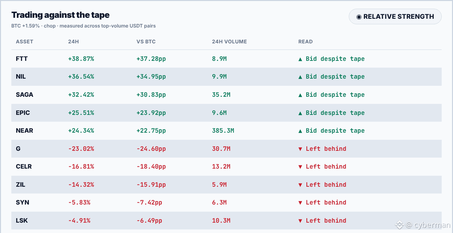Image resolution: width=453 pixels, height=233 pixels.
Task: Click the 24H column header
Action: pos(73,42)
